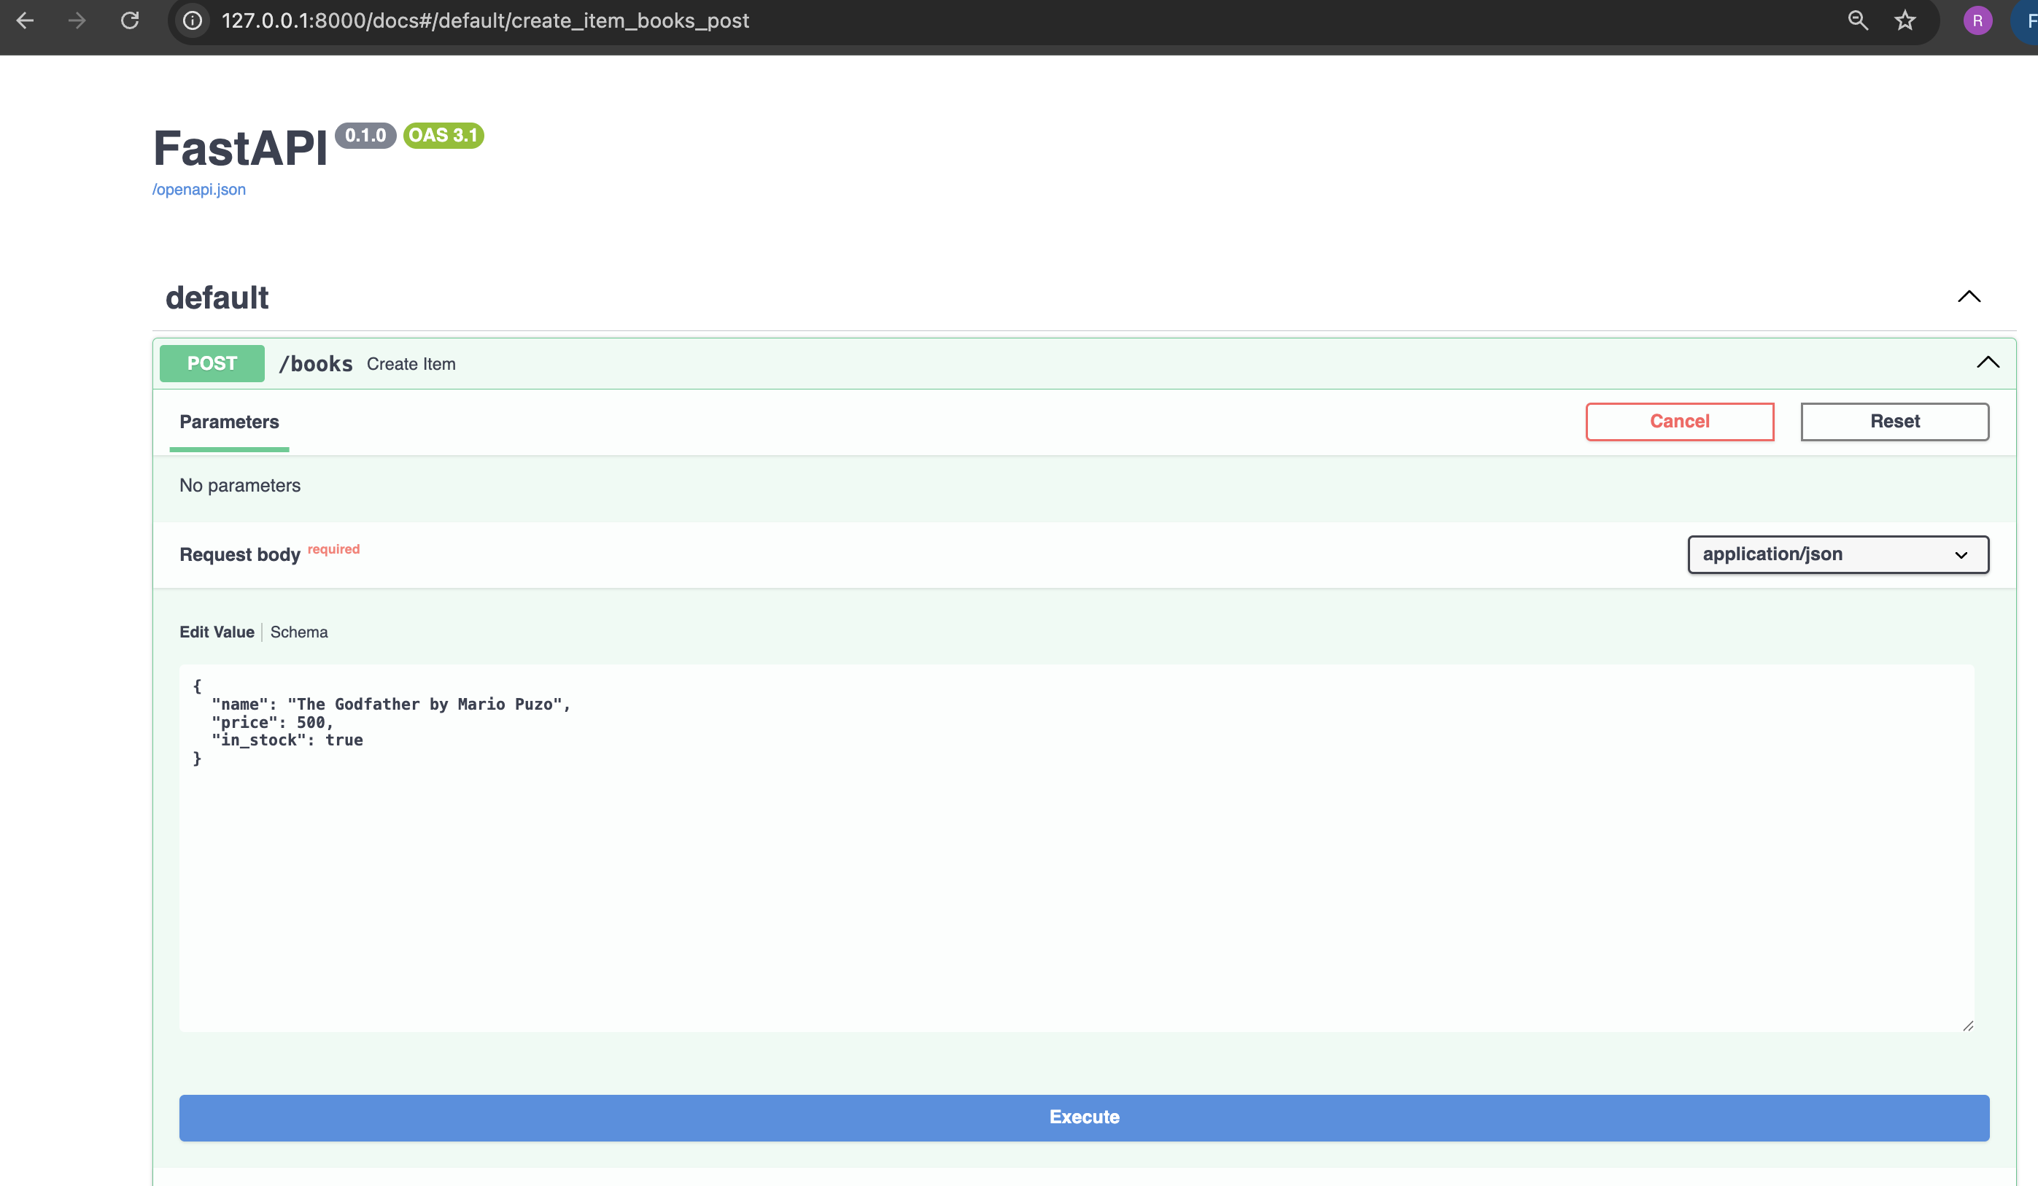The height and width of the screenshot is (1186, 2038).
Task: Collapse the POST /books operation
Action: pos(1988,361)
